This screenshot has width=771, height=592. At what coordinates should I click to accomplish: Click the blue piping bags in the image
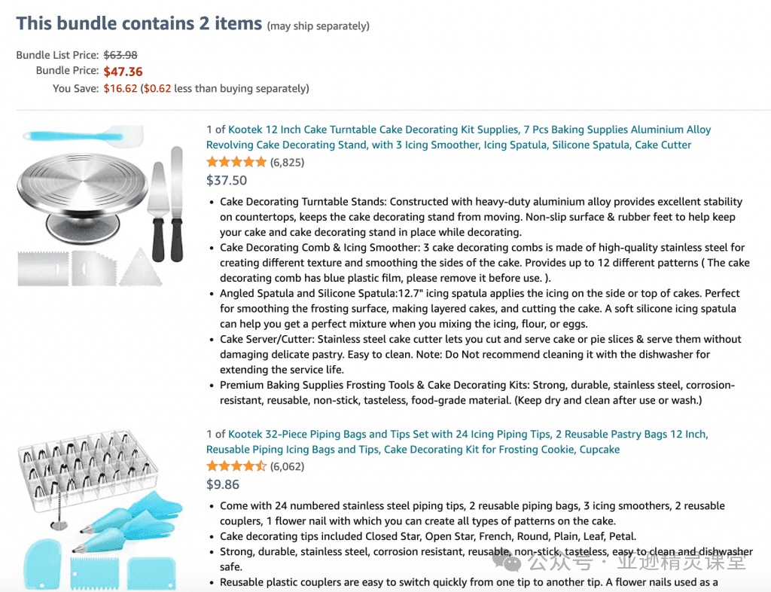132,521
